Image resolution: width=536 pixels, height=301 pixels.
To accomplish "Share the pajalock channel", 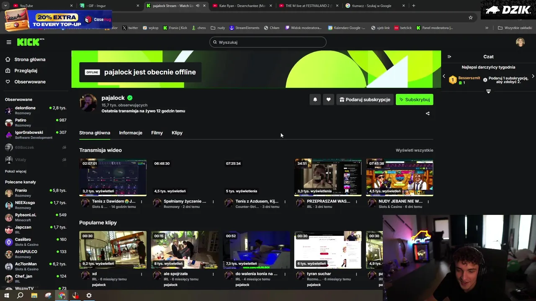I will point(428,113).
